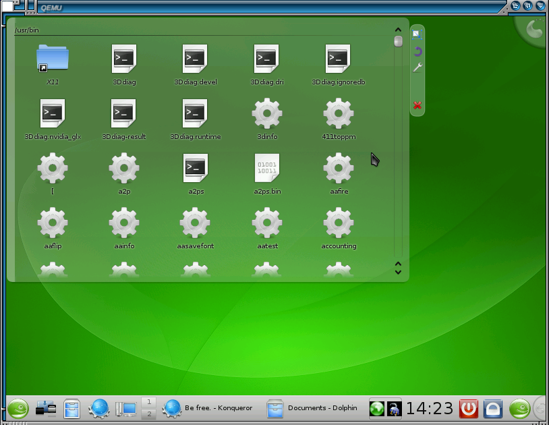Viewport: 549px width, 425px height.
Task: Launch the file manager panel icon
Action: [x=71, y=409]
